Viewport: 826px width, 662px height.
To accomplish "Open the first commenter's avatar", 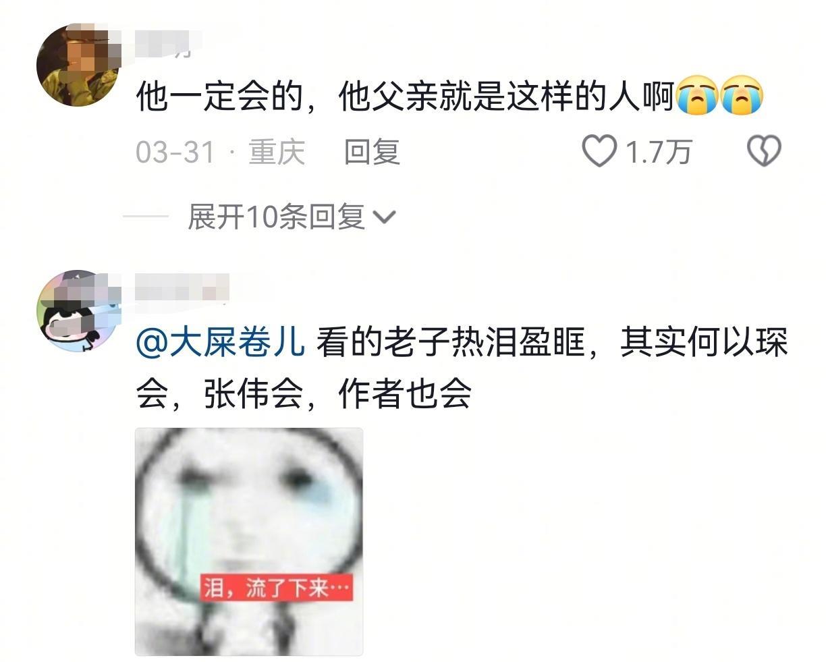I will (x=78, y=65).
